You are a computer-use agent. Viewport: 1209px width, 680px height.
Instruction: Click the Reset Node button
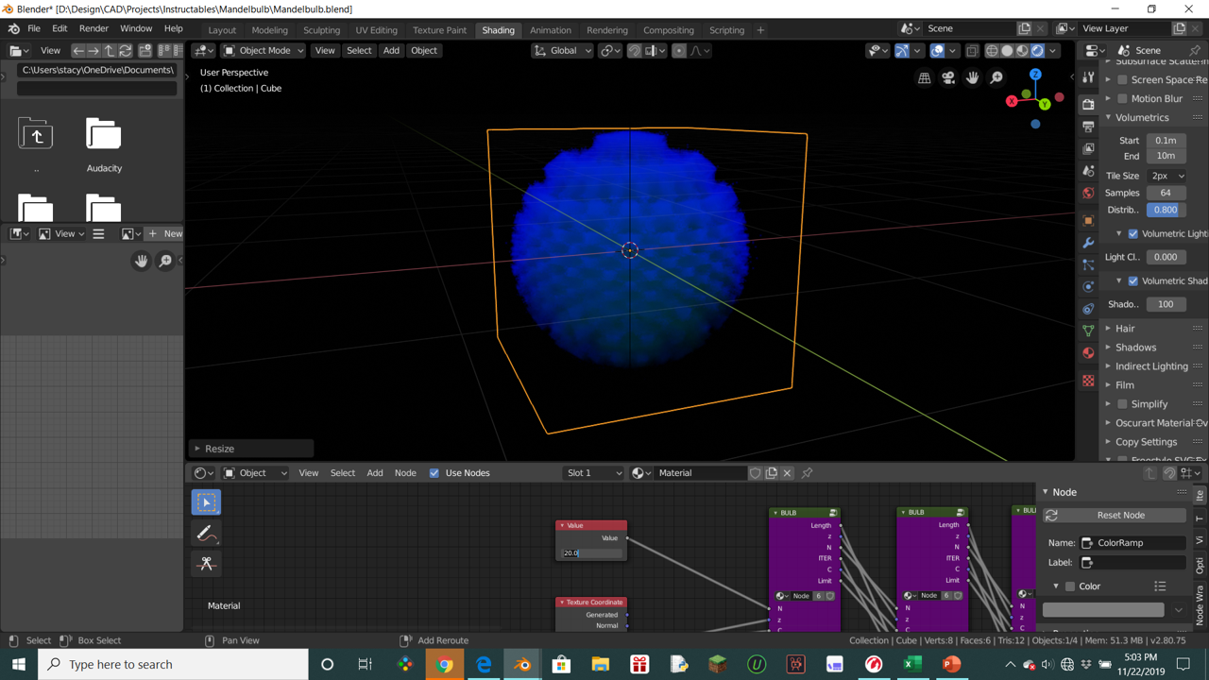1115,516
